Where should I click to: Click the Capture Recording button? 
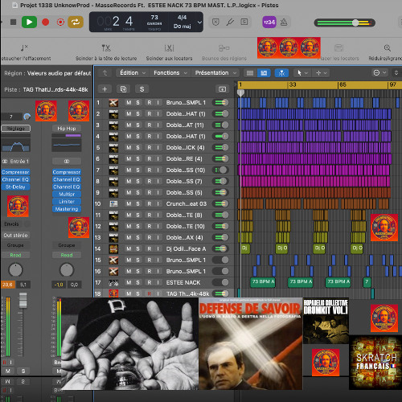(60, 22)
